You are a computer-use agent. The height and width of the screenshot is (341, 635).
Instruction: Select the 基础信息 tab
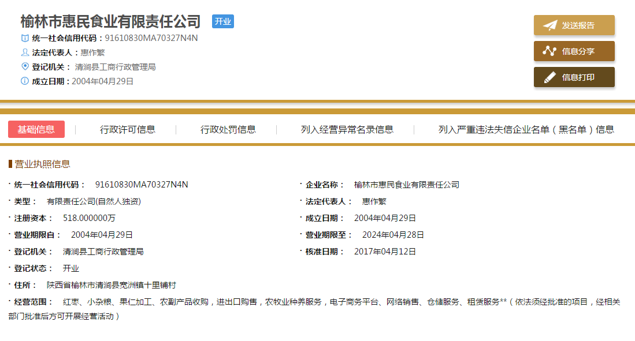pos(36,129)
